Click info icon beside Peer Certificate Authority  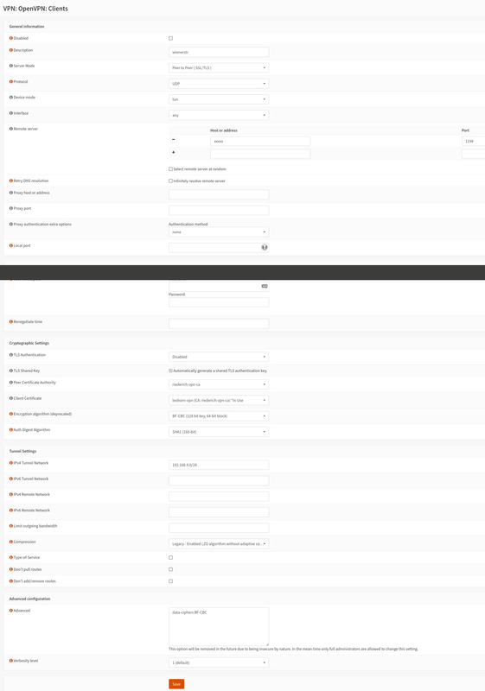point(11,383)
